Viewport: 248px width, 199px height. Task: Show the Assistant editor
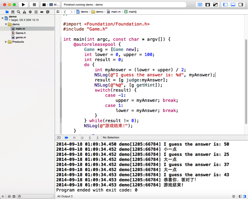click(x=208, y=5)
